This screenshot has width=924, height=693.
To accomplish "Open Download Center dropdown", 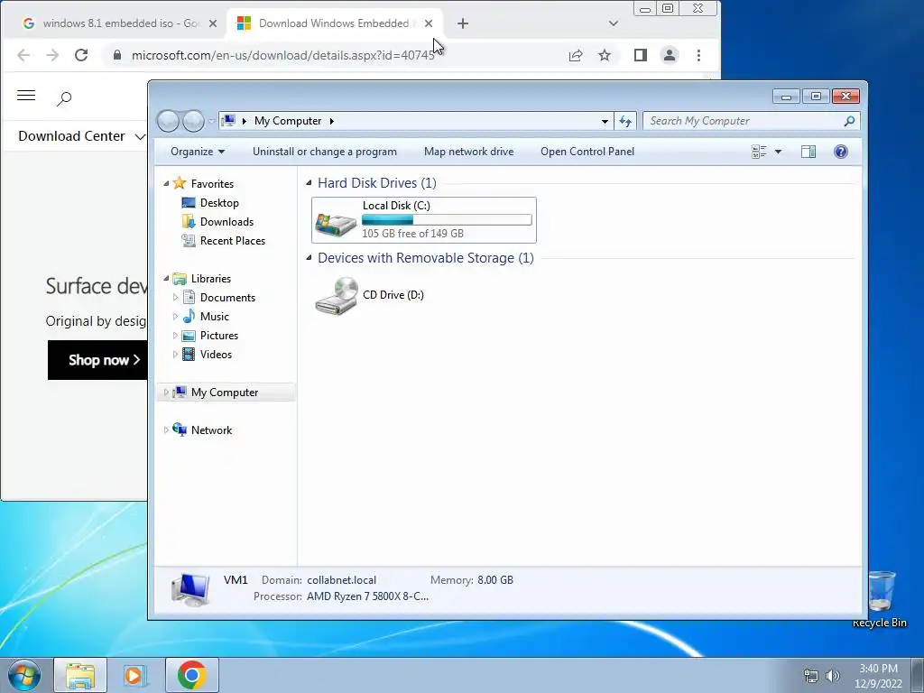I will [x=82, y=136].
